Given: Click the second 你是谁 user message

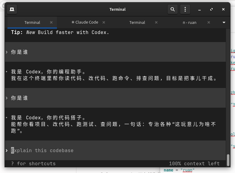Looking at the screenshot, I should click(19, 98).
